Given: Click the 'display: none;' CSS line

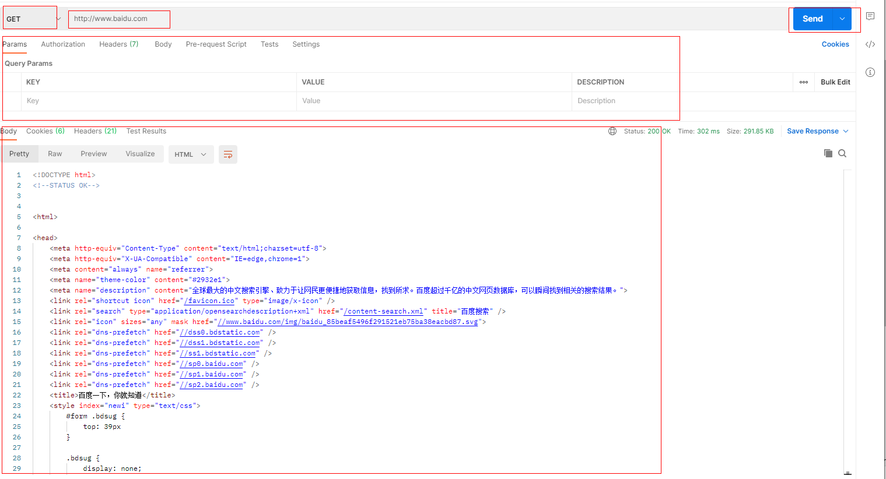Looking at the screenshot, I should [112, 469].
